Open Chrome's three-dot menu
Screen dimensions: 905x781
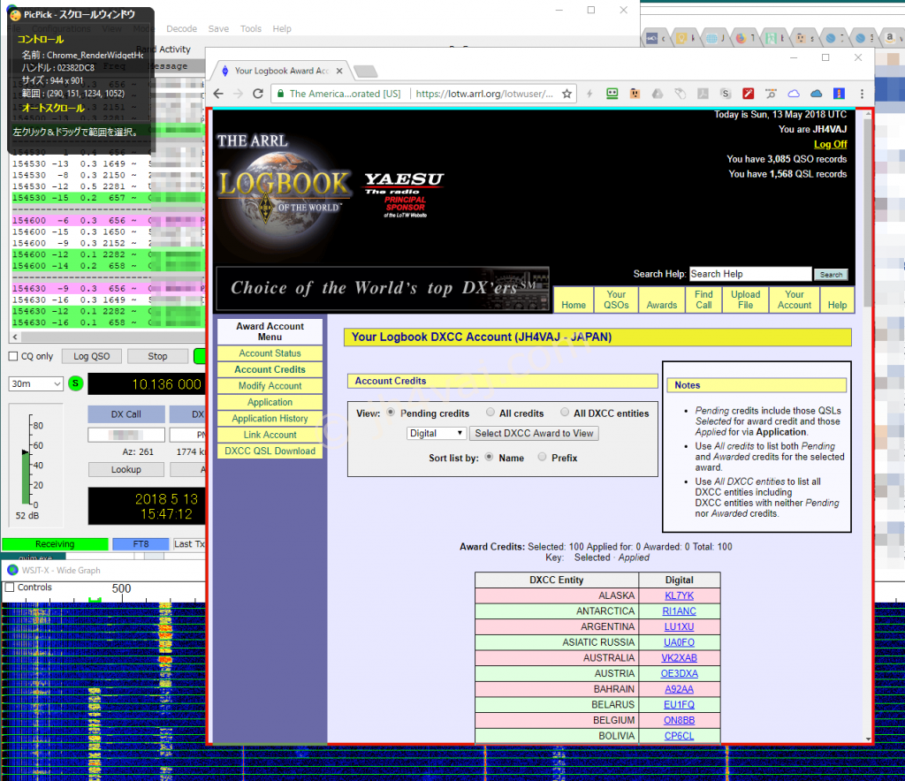pyautogui.click(x=862, y=94)
